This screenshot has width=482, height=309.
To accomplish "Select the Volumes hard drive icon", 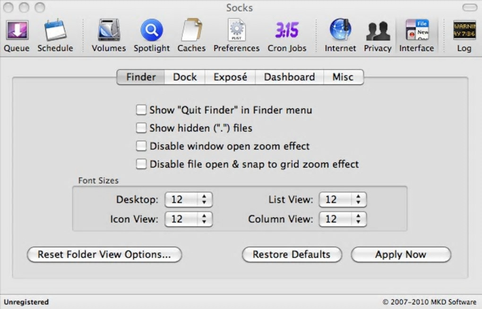I will pos(109,31).
